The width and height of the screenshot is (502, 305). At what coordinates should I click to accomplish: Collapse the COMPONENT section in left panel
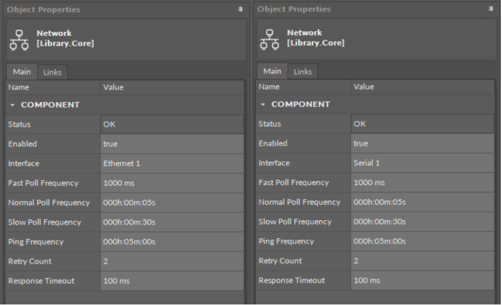(x=12, y=105)
